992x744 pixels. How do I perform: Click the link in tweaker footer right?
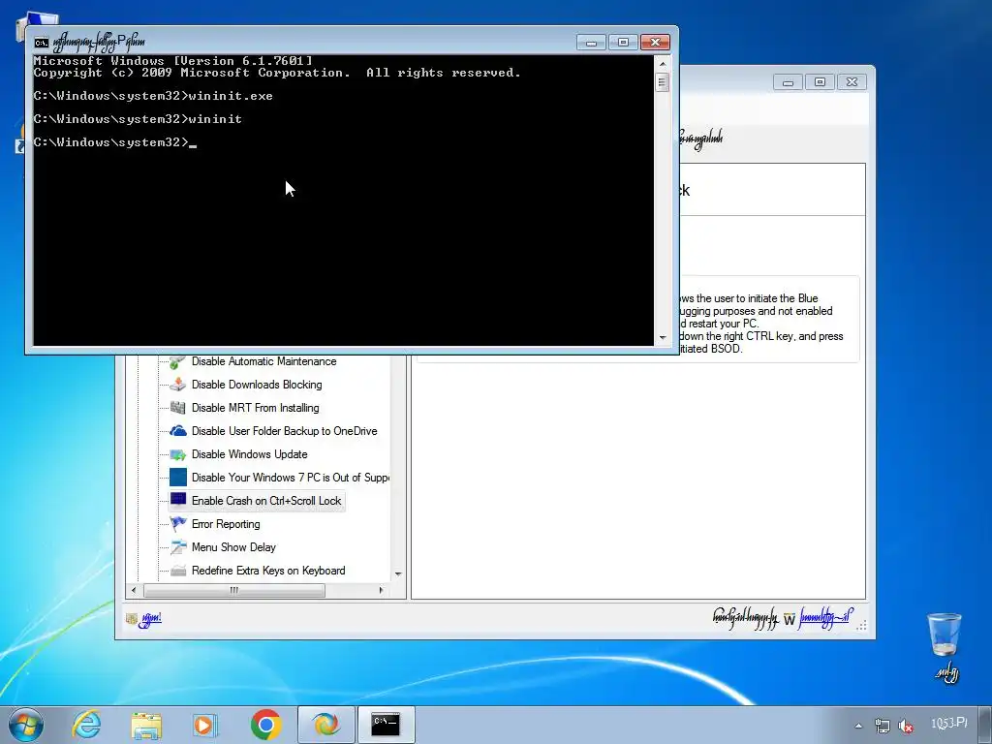(x=825, y=617)
